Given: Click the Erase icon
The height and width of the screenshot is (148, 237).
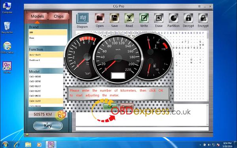Looking at the screenshot, I should [x=158, y=18].
